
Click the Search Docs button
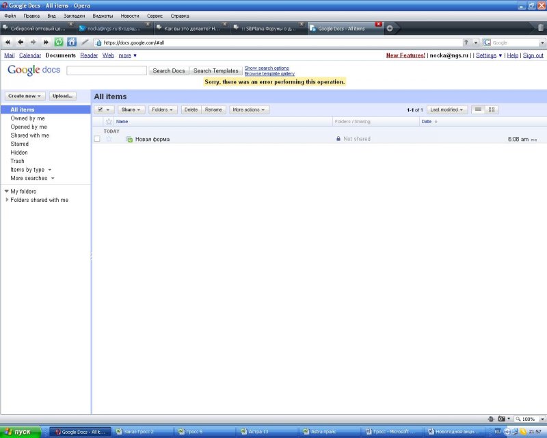(x=169, y=70)
